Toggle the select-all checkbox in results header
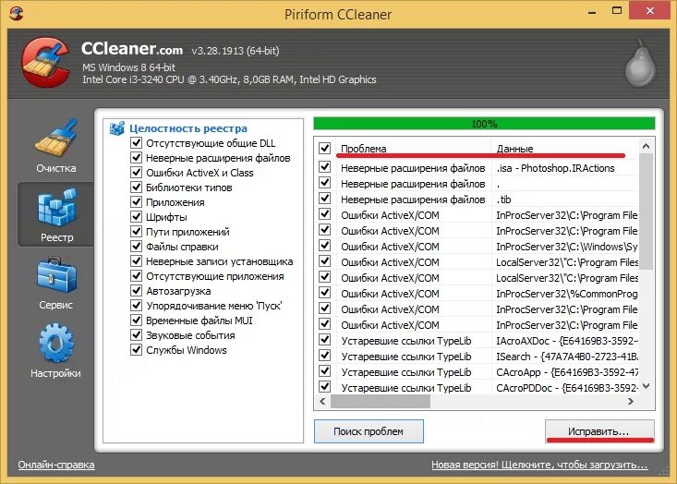The height and width of the screenshot is (484, 677). coord(325,148)
